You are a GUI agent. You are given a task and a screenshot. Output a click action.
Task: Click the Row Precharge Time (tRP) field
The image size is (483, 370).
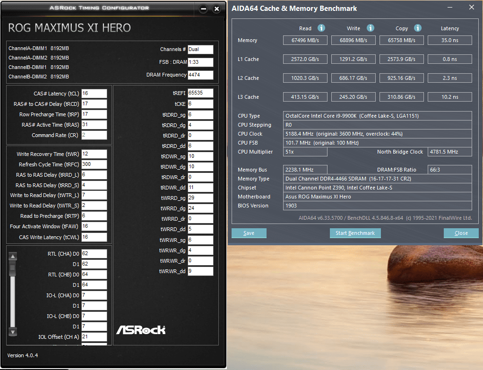(94, 114)
